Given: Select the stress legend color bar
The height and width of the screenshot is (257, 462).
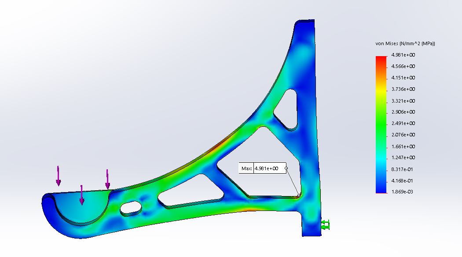Looking at the screenshot, I should point(381,125).
